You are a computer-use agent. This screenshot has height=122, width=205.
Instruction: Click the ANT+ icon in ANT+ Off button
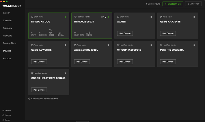click(x=188, y=4)
